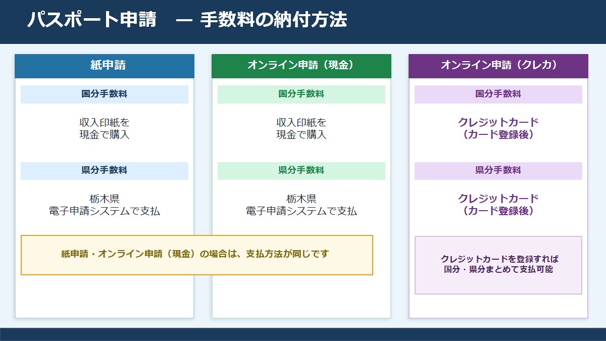The height and width of the screenshot is (341, 606).
Task: Select the green オンライン申請（現金） header
Action: [x=301, y=66]
